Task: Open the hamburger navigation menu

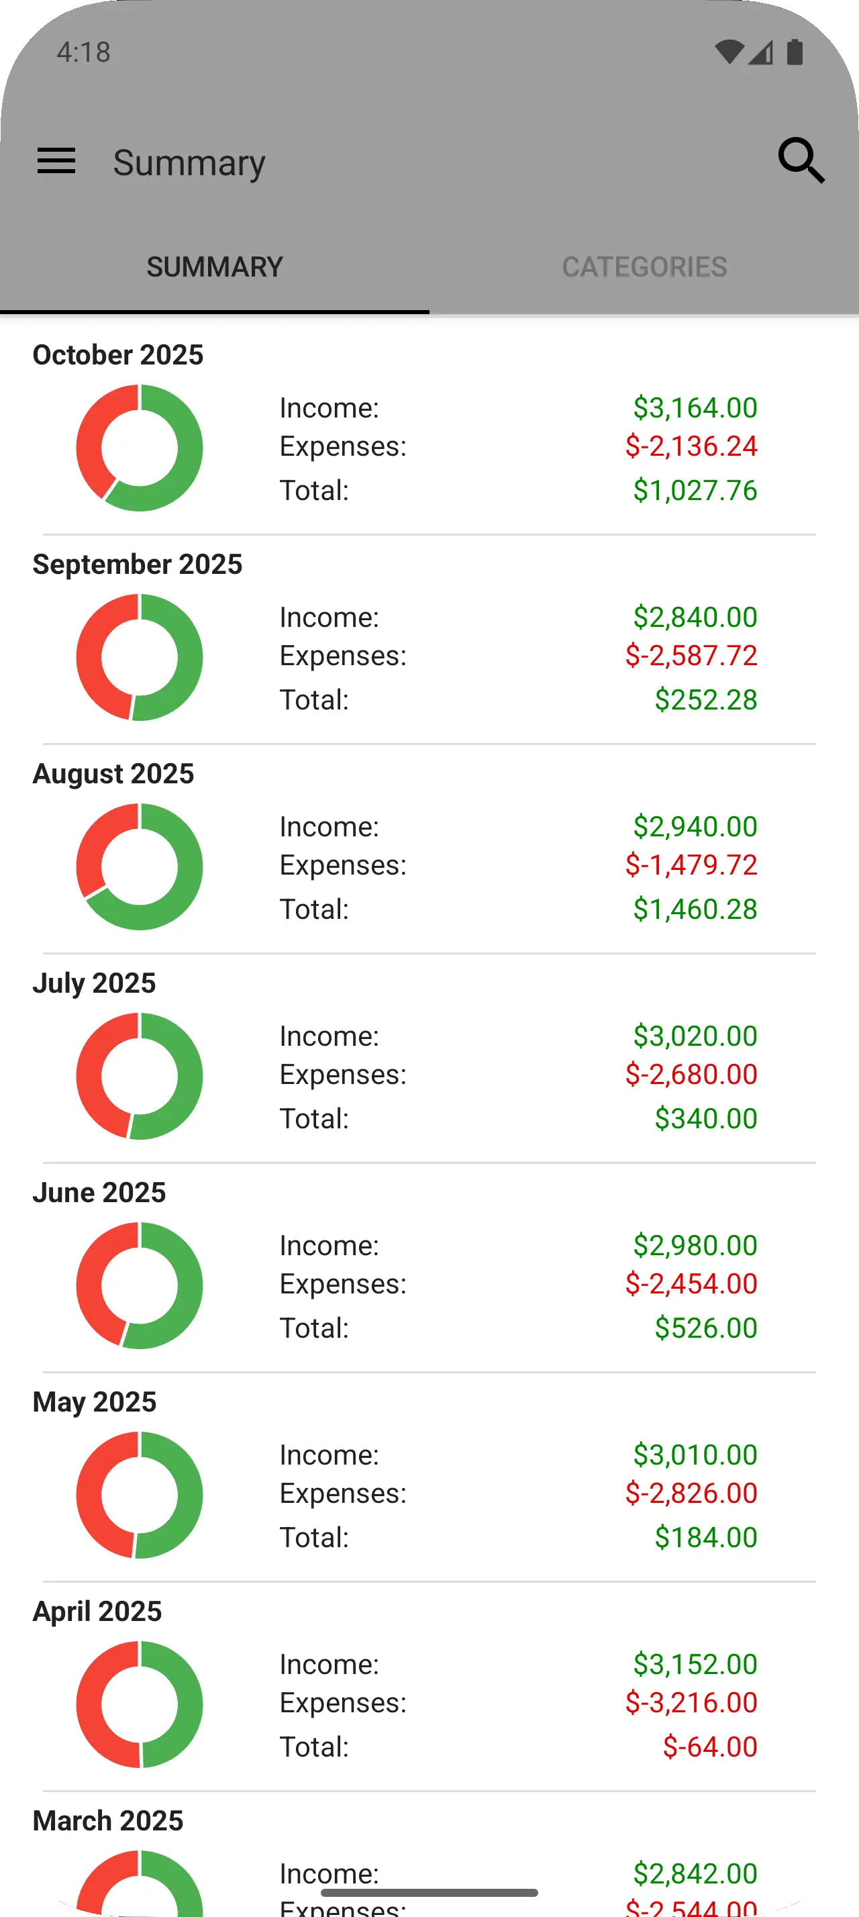Action: [x=56, y=162]
